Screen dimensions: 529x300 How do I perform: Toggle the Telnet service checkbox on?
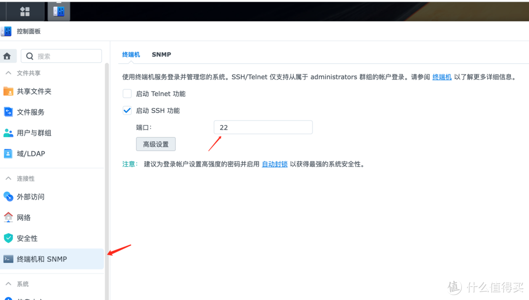(x=127, y=93)
